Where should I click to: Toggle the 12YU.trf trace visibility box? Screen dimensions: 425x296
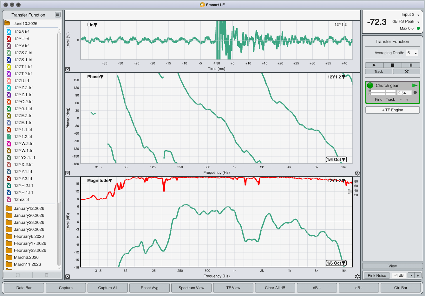tap(9, 39)
